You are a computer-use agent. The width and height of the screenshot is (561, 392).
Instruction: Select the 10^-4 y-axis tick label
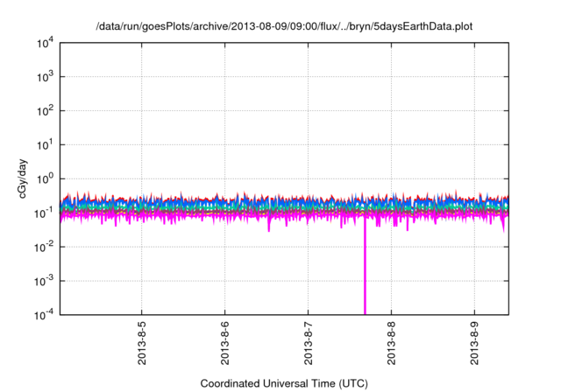point(44,315)
